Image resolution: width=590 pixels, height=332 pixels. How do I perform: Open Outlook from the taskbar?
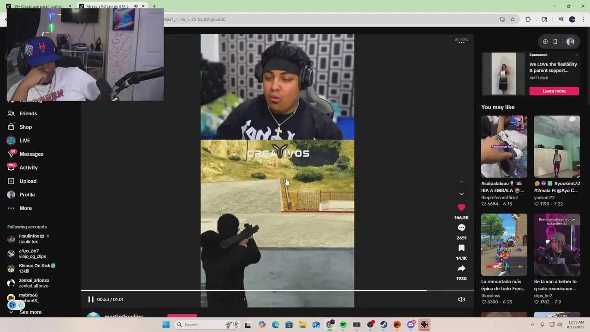click(x=316, y=325)
